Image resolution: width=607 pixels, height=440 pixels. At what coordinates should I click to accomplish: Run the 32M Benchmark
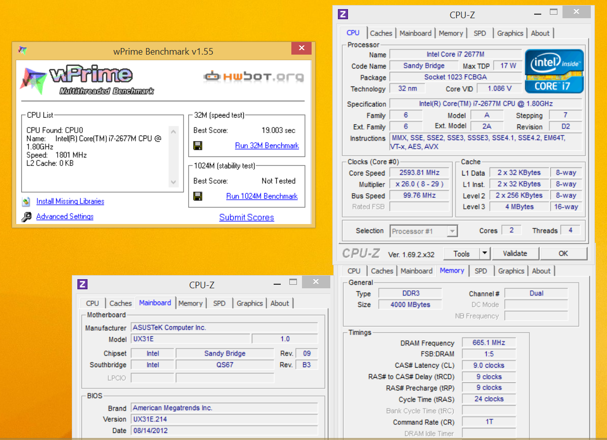[267, 146]
